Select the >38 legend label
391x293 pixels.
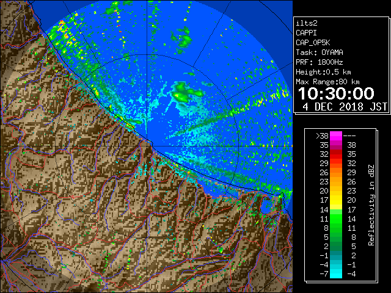pyautogui.click(x=322, y=136)
